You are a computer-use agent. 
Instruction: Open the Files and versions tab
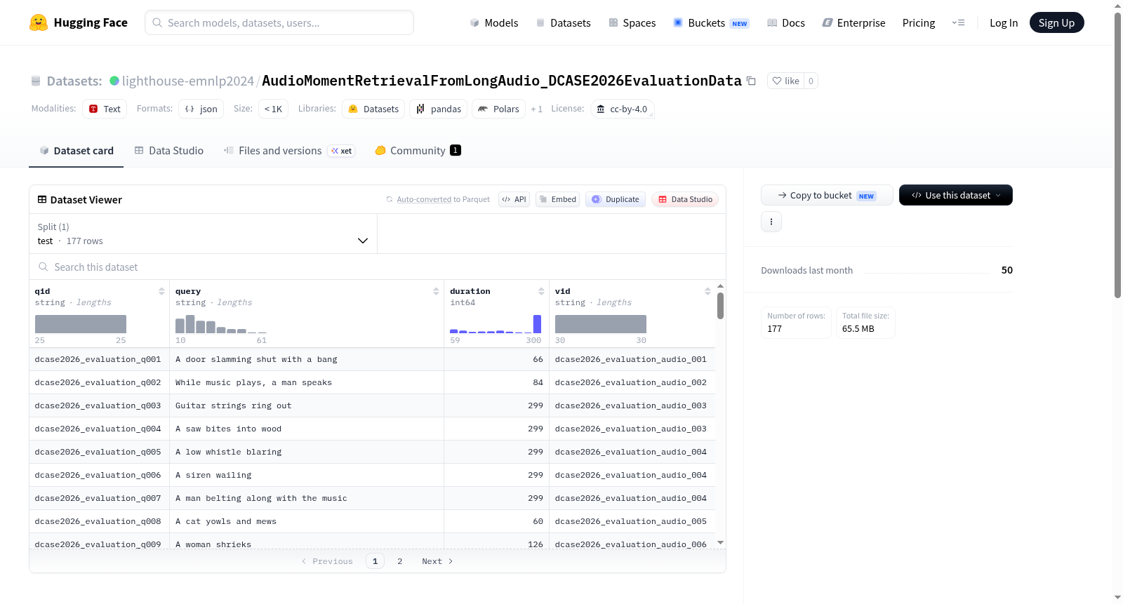click(x=289, y=150)
